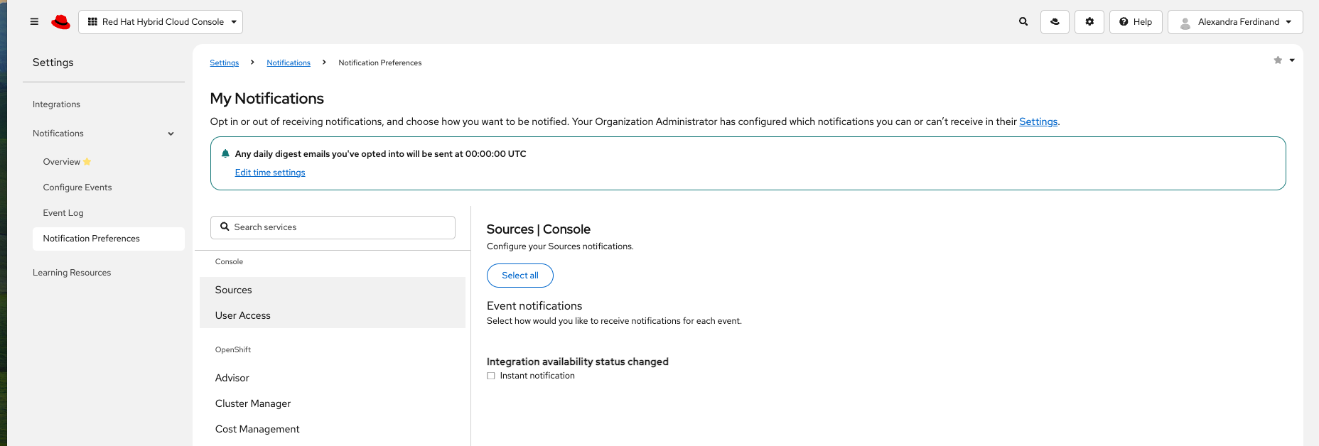Click the red hat icon button in header
1319x446 pixels.
click(x=1055, y=22)
